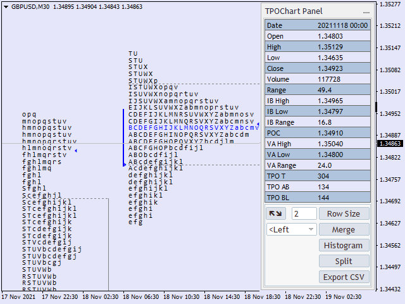Show the Histogram view

coord(344,245)
